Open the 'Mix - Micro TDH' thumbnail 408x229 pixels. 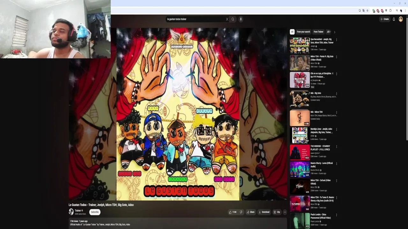click(300, 118)
